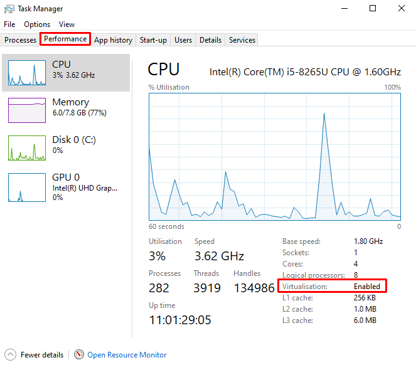Switch to the Start-up tab
This screenshot has width=416, height=370.
153,40
